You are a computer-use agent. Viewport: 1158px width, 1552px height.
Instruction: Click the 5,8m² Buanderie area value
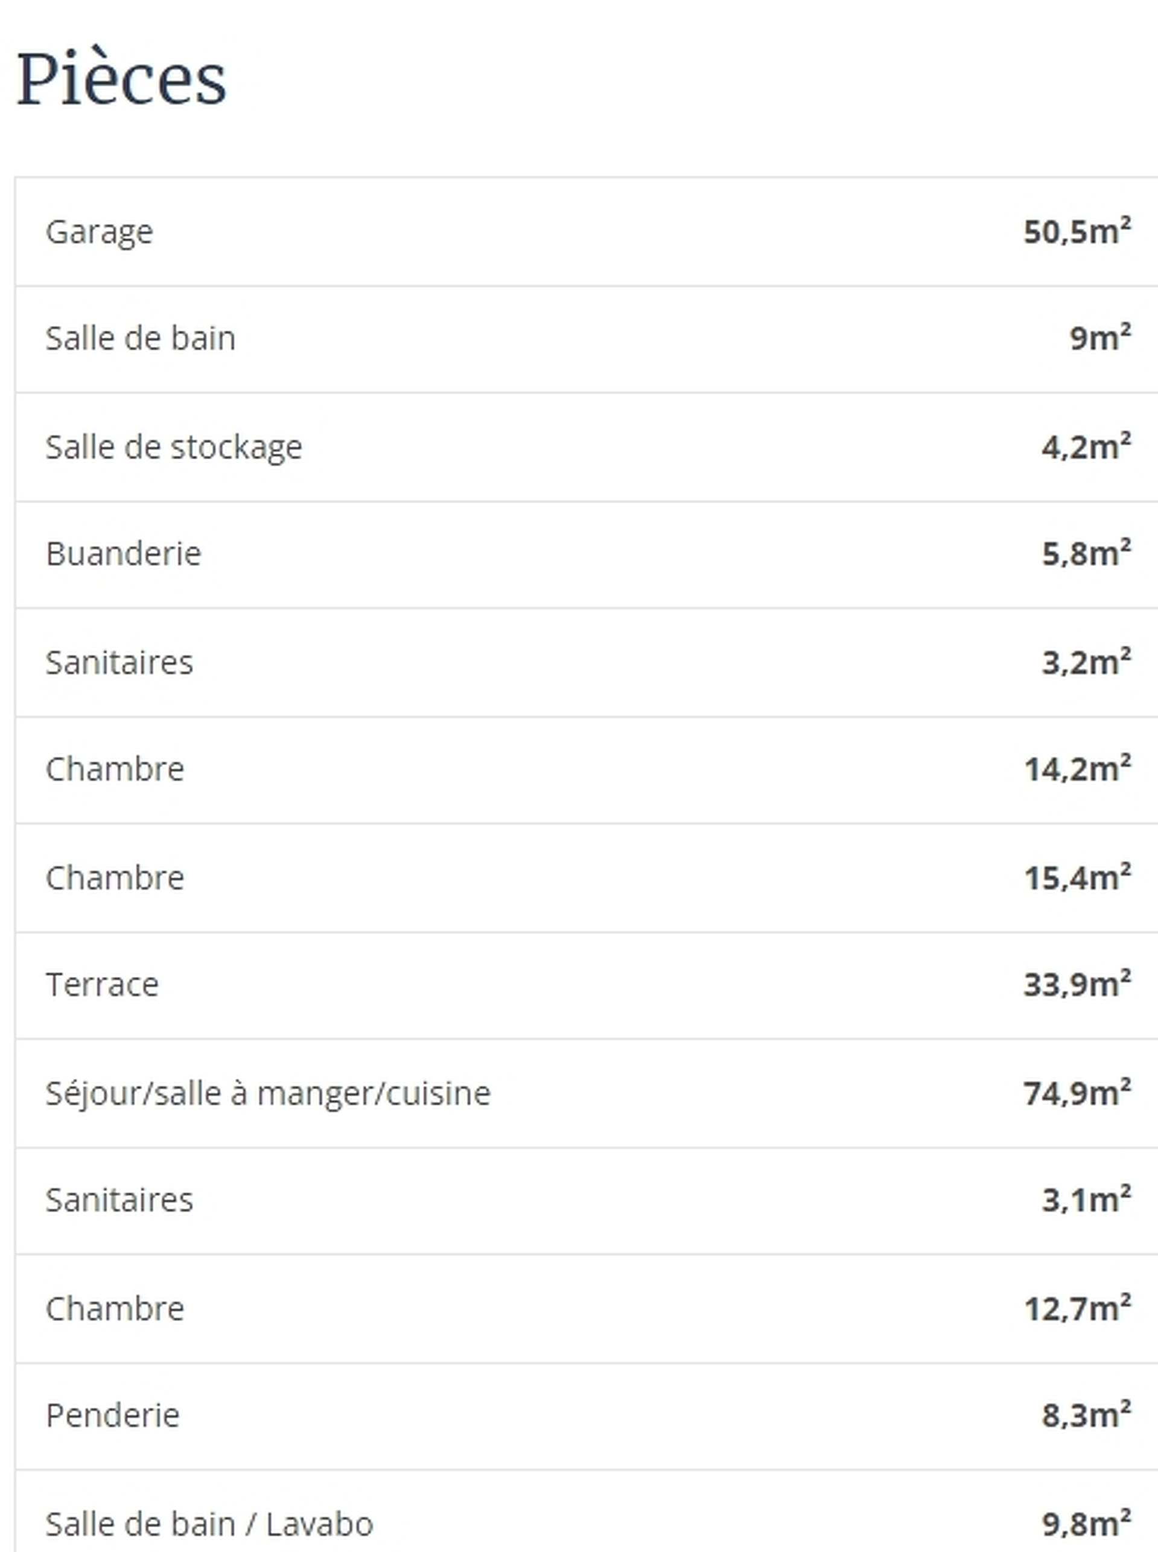click(1086, 554)
